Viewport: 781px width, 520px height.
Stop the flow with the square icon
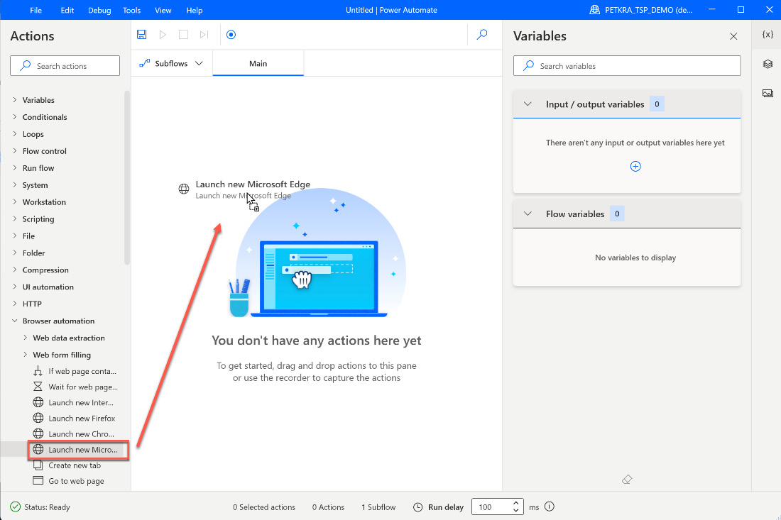[183, 34]
